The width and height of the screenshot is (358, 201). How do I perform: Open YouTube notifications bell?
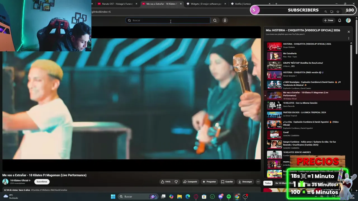tap(340, 20)
